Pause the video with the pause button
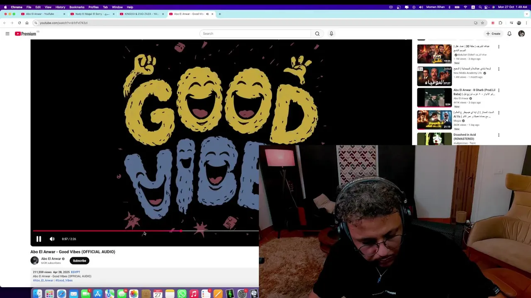This screenshot has height=298, width=531. [x=39, y=239]
